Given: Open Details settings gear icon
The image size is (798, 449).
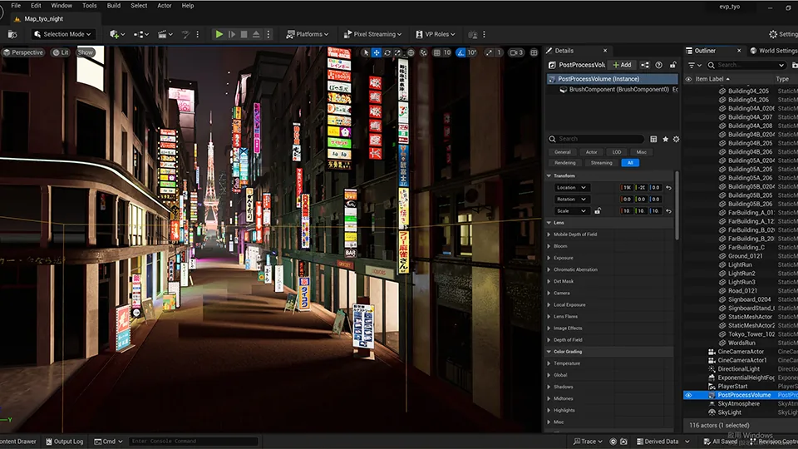Looking at the screenshot, I should pyautogui.click(x=676, y=139).
